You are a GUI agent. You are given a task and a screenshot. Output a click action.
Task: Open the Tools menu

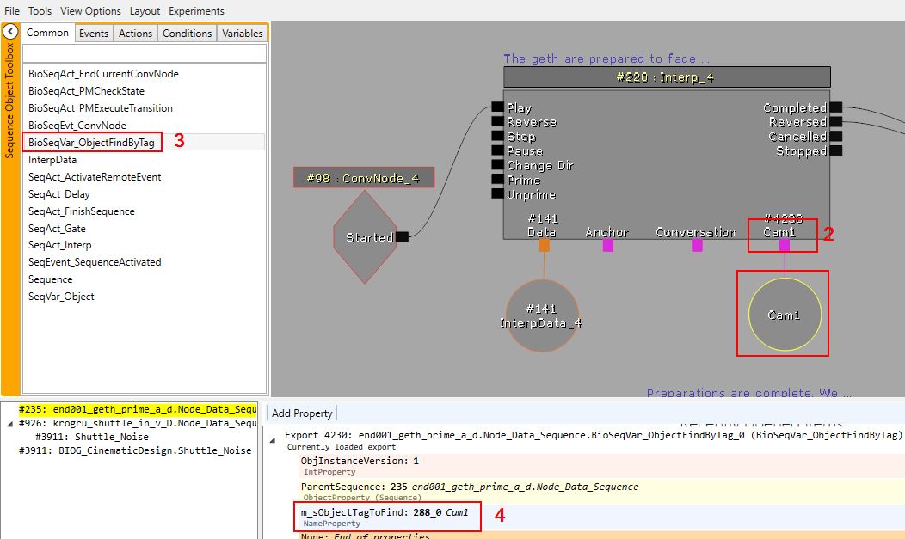pyautogui.click(x=40, y=11)
